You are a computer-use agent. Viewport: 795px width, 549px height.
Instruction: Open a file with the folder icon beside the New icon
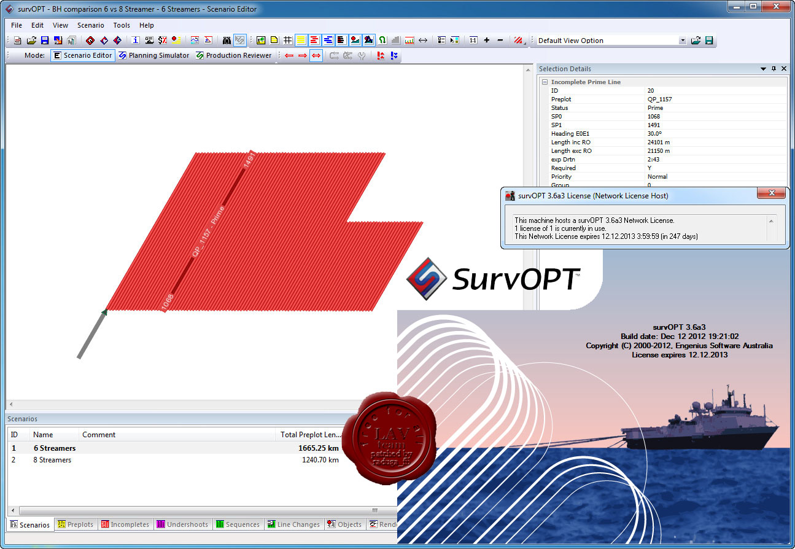point(31,41)
